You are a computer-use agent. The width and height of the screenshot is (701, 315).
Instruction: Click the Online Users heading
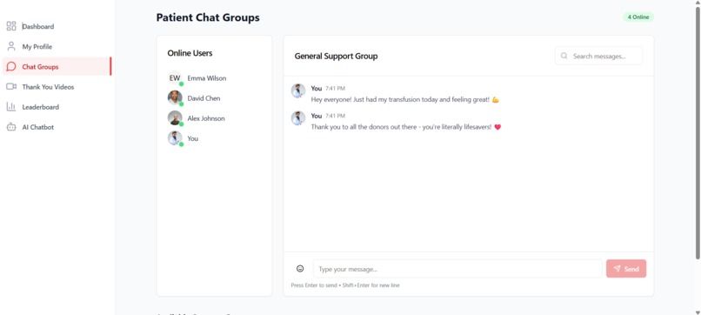190,53
